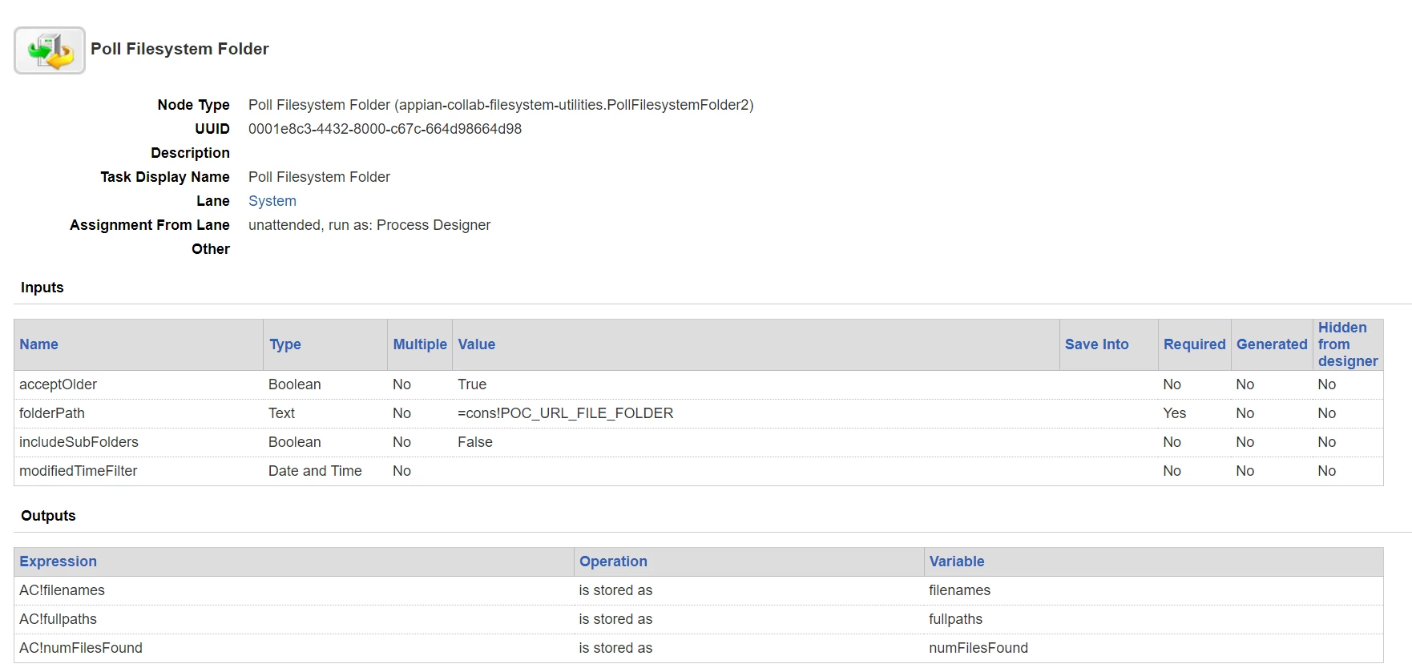
Task: Open the System lane link
Action: tap(272, 201)
